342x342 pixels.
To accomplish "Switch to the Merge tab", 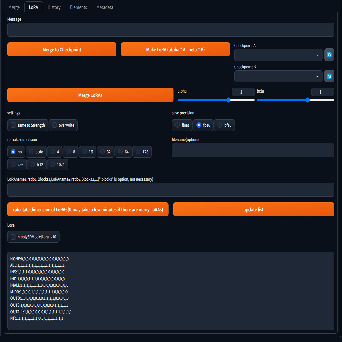I will [14, 7].
